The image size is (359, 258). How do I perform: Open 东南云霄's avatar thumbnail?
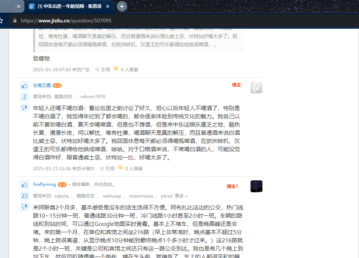(x=256, y=87)
